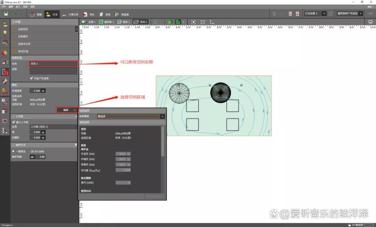Click the 工作面 (空间 1) name field
The width and height of the screenshot is (376, 227).
[x=53, y=127]
